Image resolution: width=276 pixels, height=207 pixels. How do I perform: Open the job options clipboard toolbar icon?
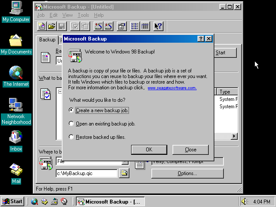122,26
